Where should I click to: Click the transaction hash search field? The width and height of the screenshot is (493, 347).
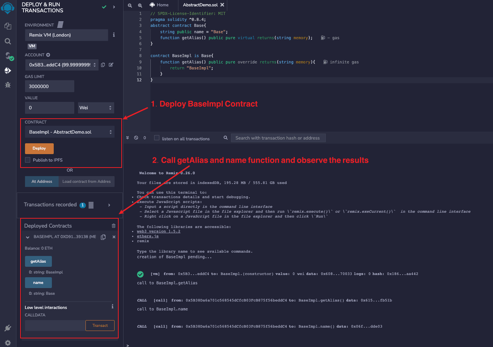coord(278,138)
